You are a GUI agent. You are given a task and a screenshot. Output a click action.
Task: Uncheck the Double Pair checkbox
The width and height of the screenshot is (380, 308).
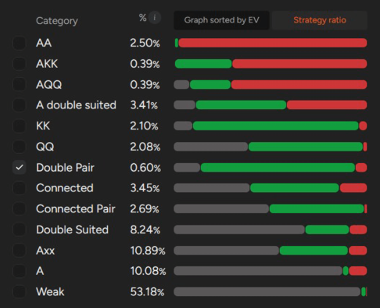pyautogui.click(x=19, y=167)
